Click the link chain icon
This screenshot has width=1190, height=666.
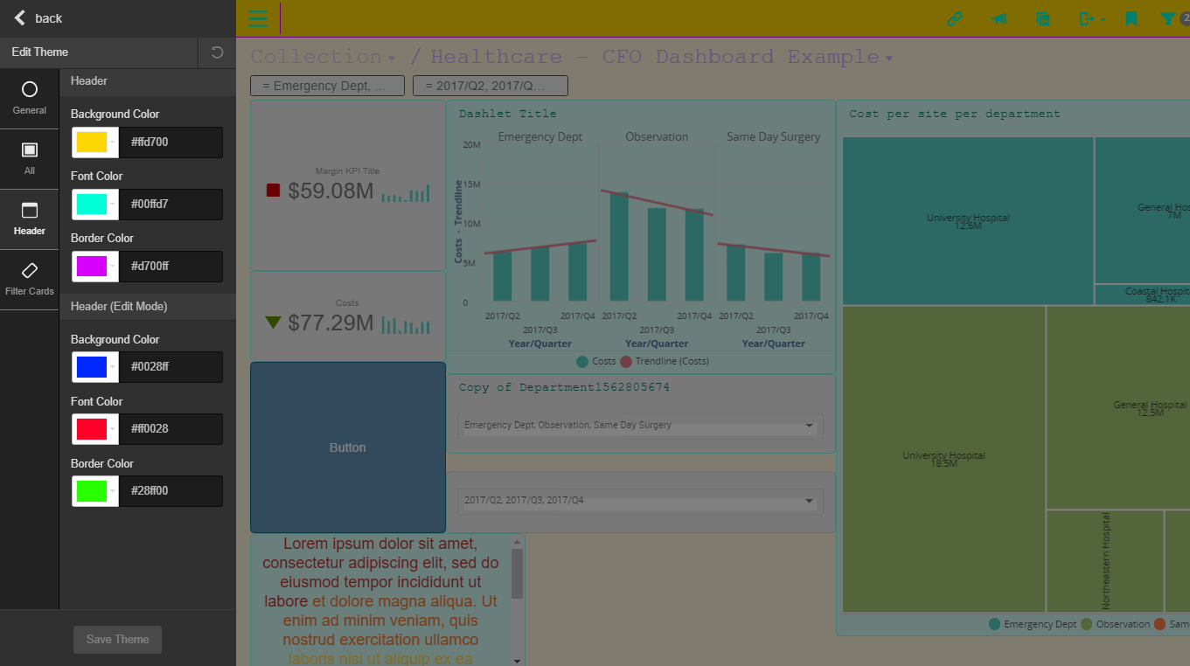point(955,18)
